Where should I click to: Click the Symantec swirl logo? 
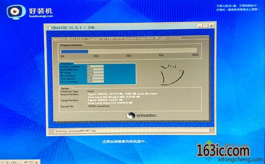click(131, 115)
